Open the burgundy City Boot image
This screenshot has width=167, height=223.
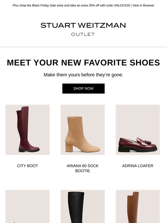(28, 130)
